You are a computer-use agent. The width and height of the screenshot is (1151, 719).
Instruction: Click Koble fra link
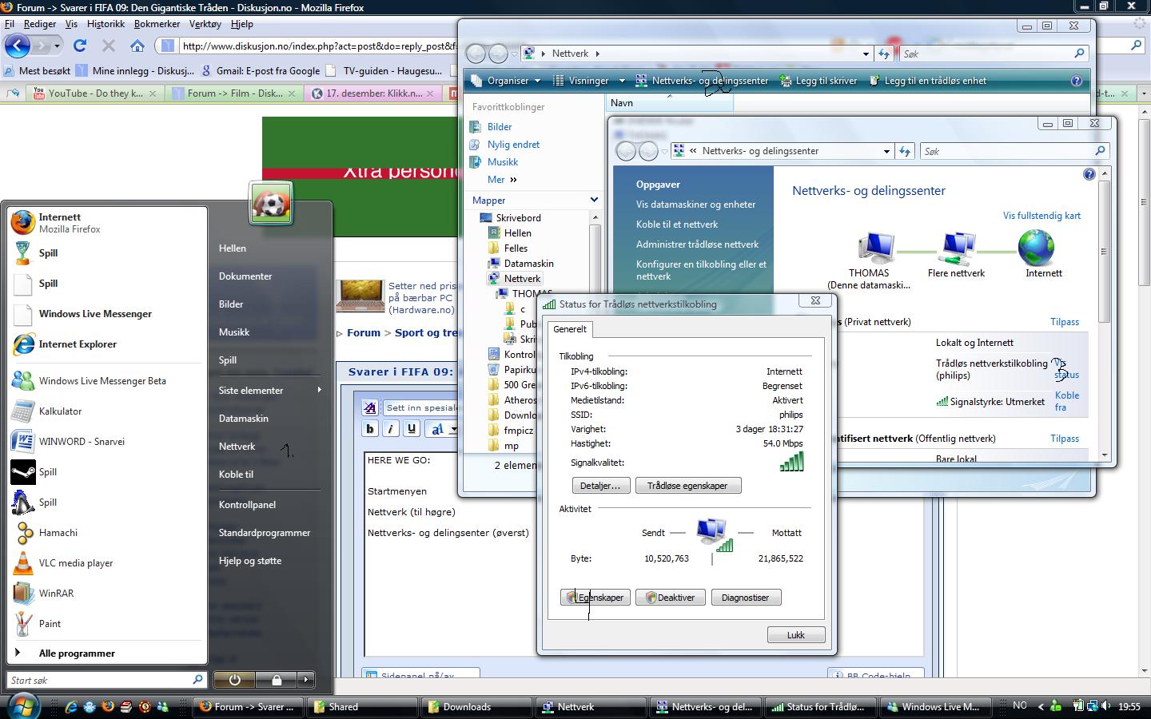click(x=1067, y=401)
